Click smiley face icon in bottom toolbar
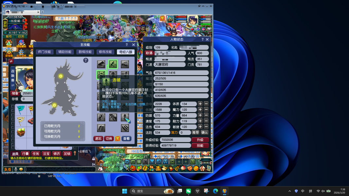Image resolution: width=349 pixels, height=196 pixels. point(196,169)
